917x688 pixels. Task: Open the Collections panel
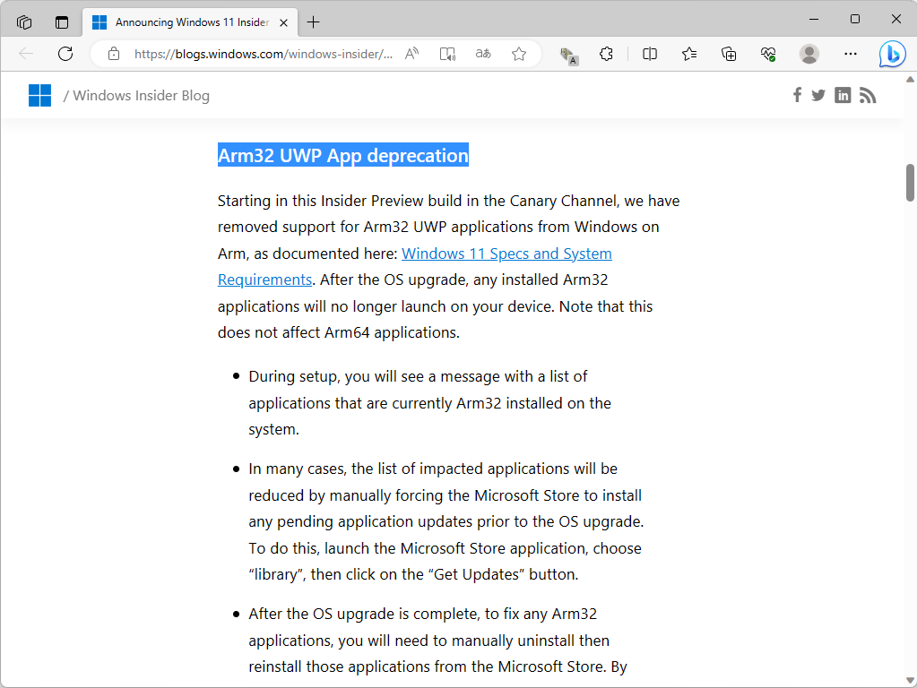click(729, 54)
